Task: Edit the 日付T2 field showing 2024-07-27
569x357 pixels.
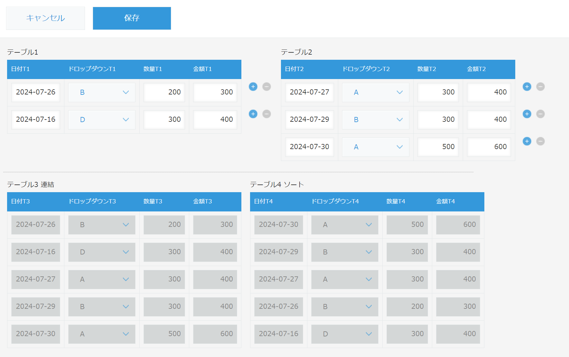Action: [x=310, y=93]
